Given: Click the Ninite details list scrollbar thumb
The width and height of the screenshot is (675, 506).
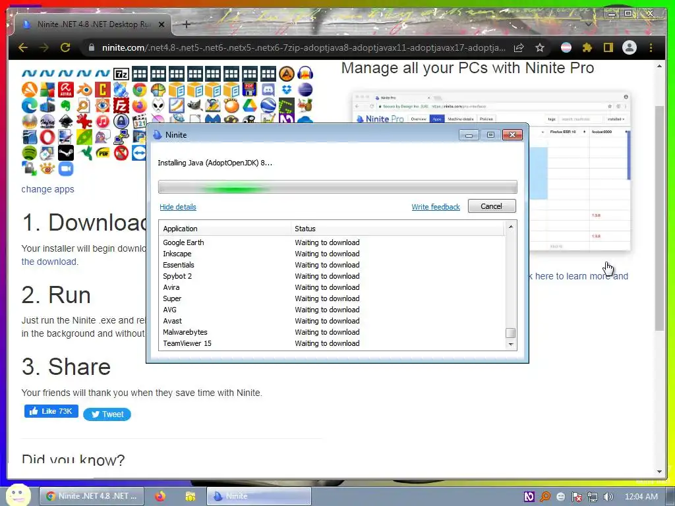Looking at the screenshot, I should pyautogui.click(x=511, y=333).
